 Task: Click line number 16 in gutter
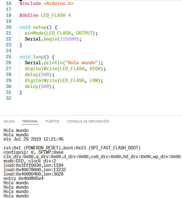pyautogui.click(x=9, y=3)
